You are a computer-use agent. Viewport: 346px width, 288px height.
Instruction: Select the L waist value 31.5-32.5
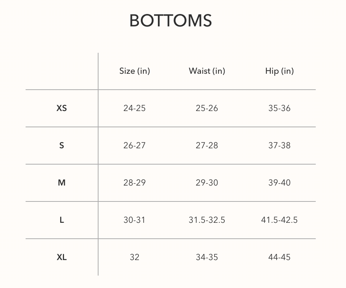click(x=207, y=220)
